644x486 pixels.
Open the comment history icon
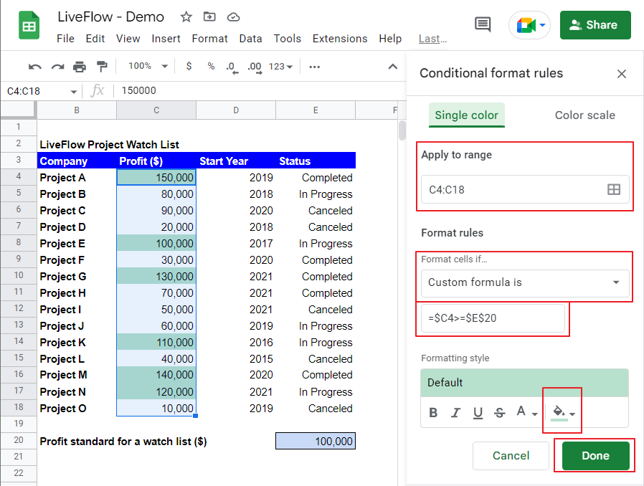click(483, 24)
